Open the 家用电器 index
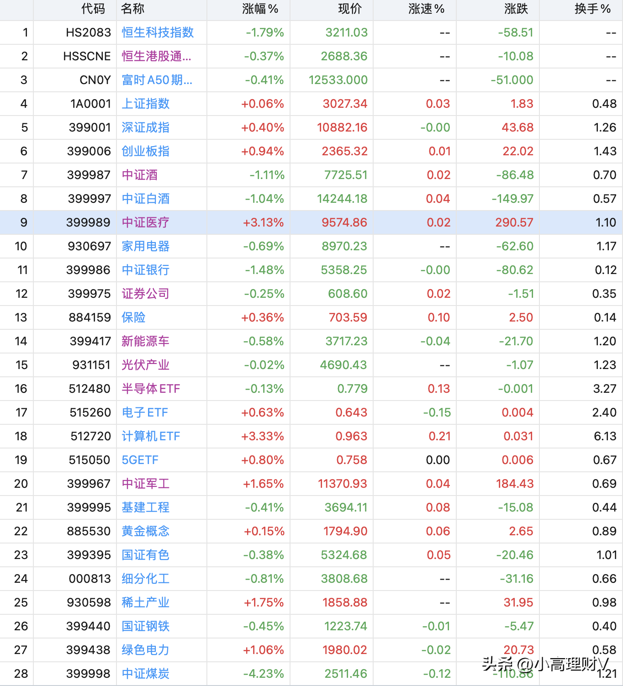Screen dimensions: 623x686 pyautogui.click(x=146, y=246)
